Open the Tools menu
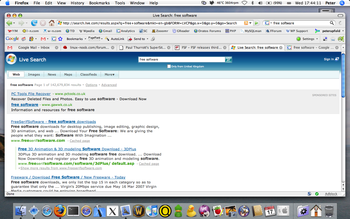 [x=120, y=3]
